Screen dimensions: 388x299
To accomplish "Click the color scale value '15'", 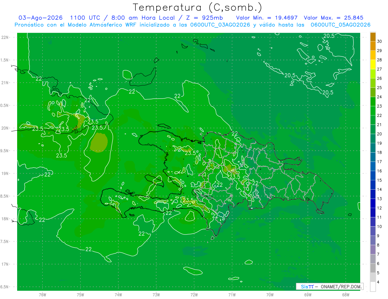I will point(379,180).
